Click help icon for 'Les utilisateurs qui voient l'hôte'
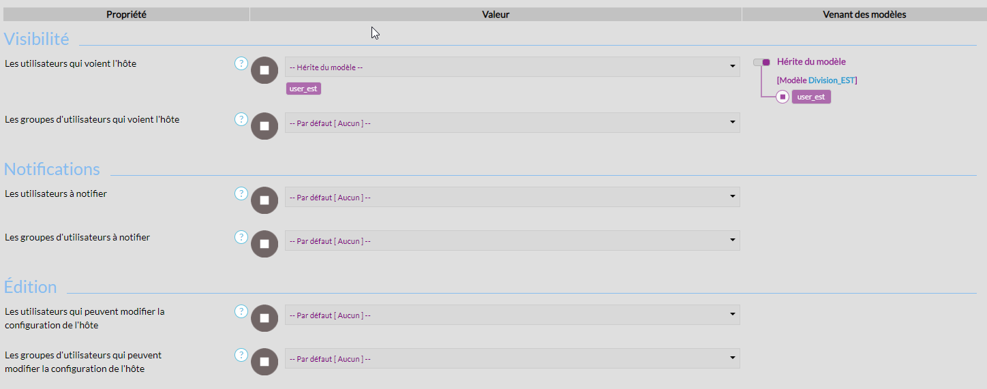 click(241, 63)
